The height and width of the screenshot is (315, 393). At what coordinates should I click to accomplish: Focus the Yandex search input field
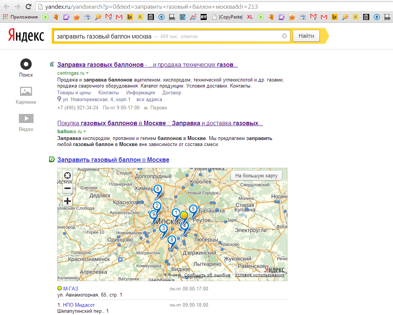tap(166, 36)
